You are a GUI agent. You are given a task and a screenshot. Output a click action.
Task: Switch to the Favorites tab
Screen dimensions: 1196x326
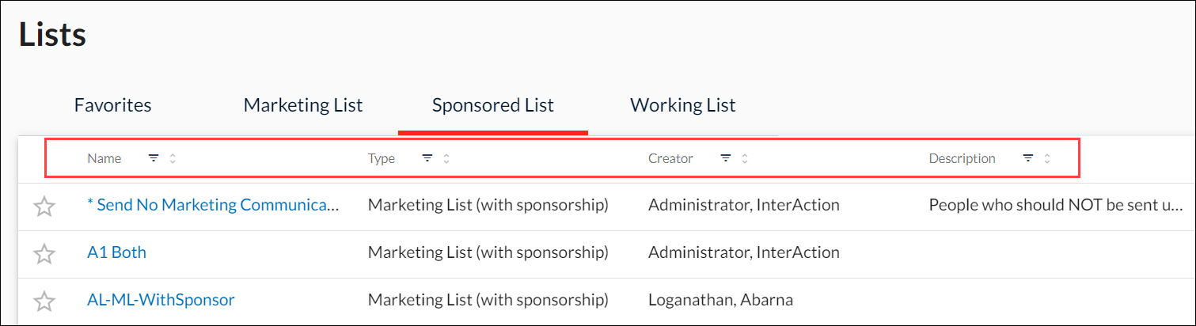pos(112,105)
